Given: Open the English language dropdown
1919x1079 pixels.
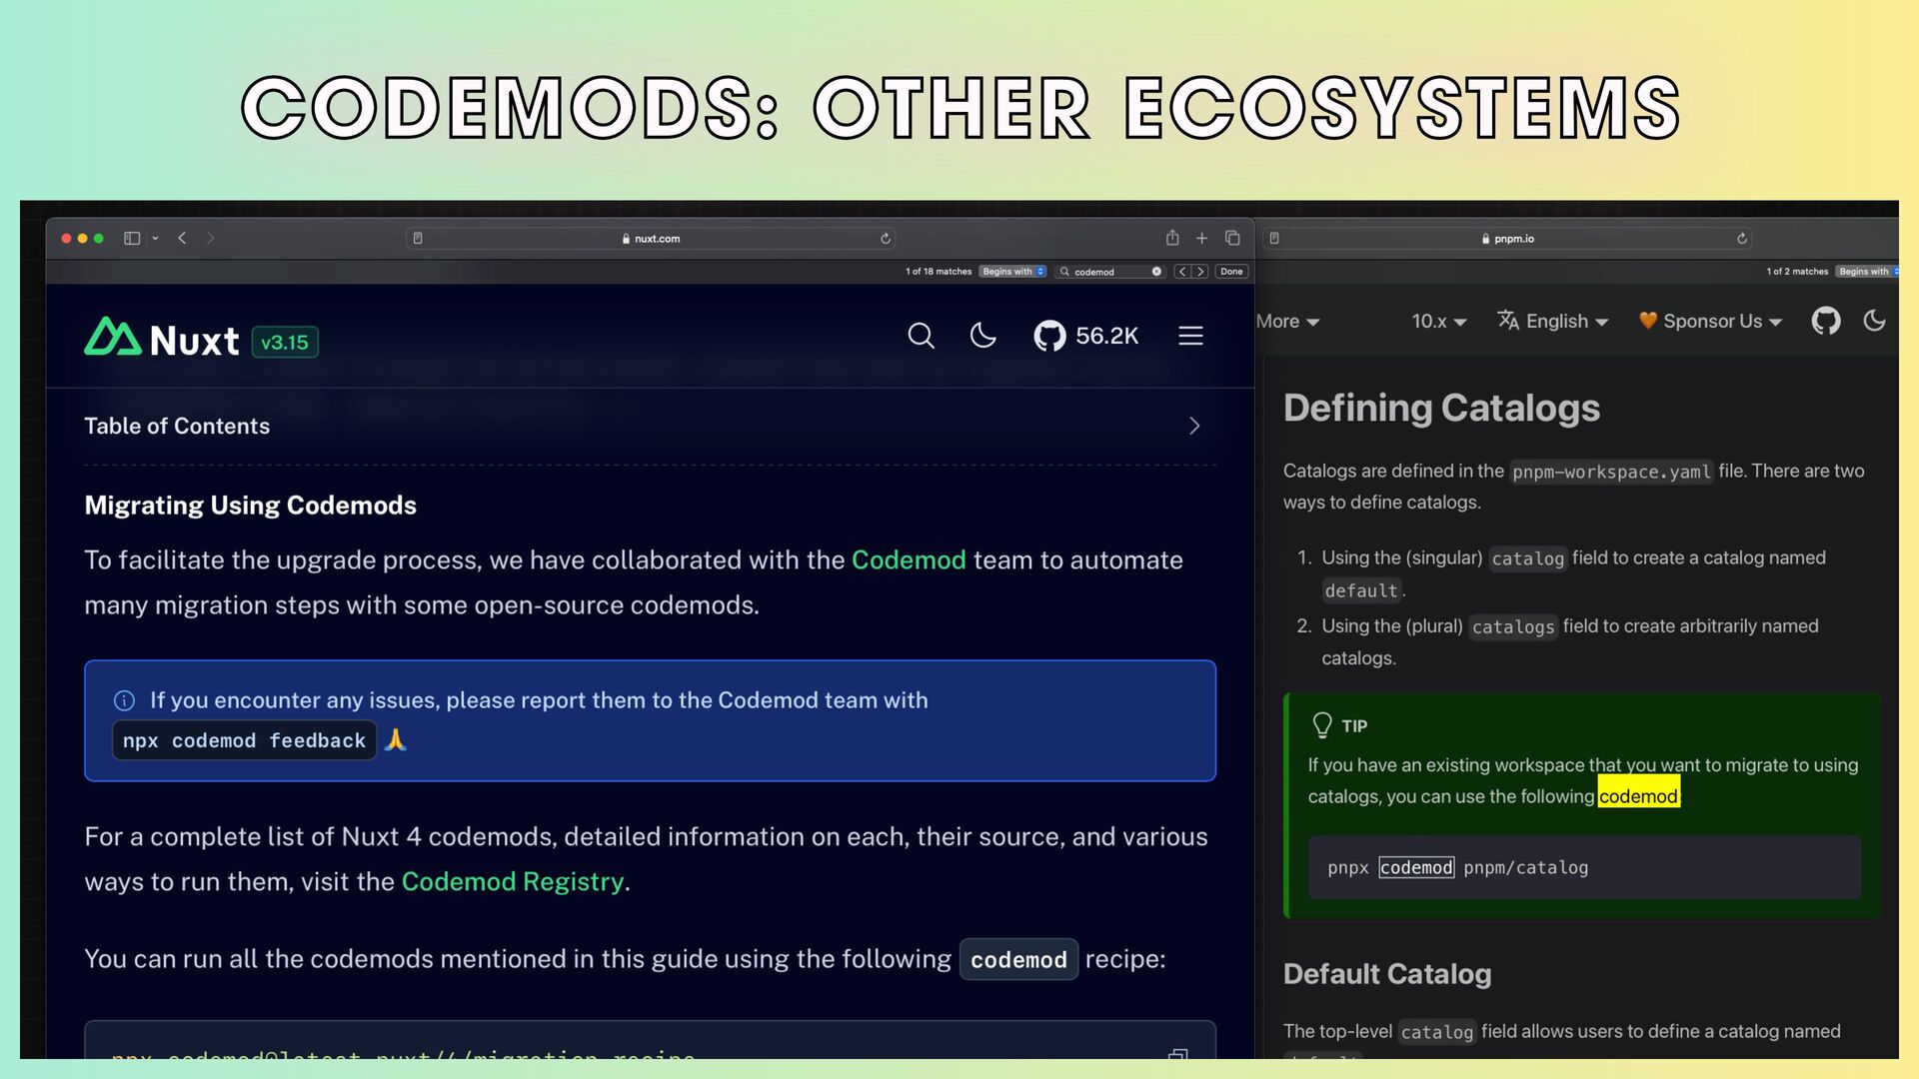Looking at the screenshot, I should point(1553,322).
